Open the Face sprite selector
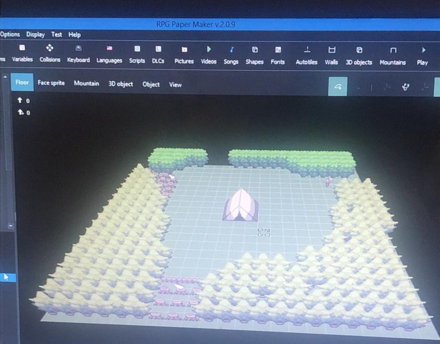The image size is (440, 344). point(51,83)
